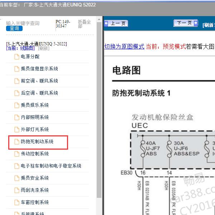Click the UEC label in diagram
This screenshot has height=215, width=215.
tap(140, 125)
